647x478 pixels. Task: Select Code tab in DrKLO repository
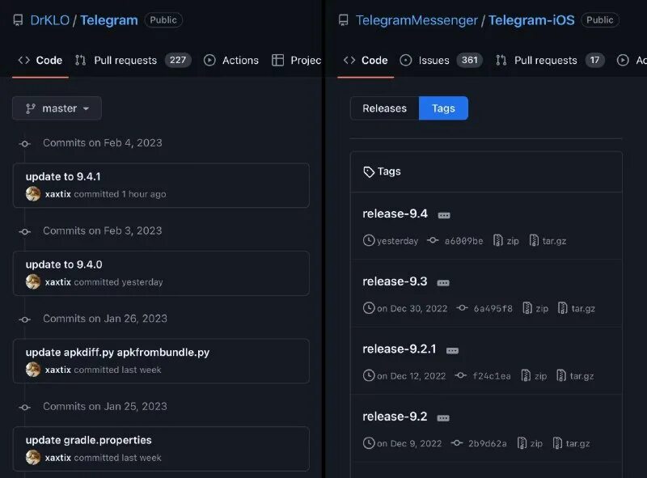coord(40,61)
